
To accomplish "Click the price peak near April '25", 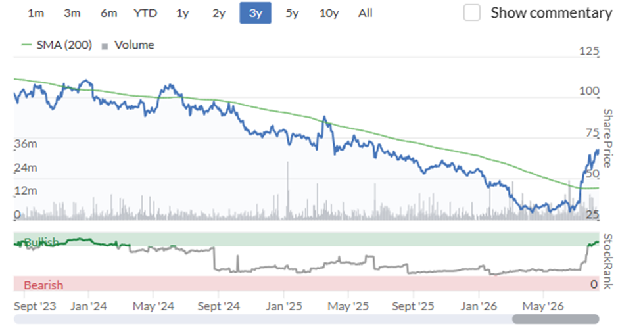I will coord(324,117).
